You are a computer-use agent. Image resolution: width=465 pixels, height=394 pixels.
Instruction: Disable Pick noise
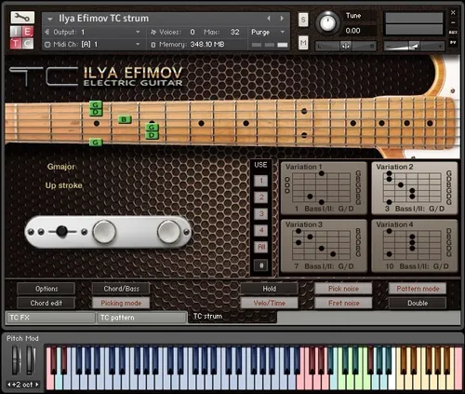pos(343,289)
